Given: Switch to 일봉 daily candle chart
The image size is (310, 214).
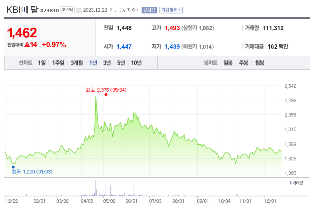Looking at the screenshot, I should [x=228, y=63].
